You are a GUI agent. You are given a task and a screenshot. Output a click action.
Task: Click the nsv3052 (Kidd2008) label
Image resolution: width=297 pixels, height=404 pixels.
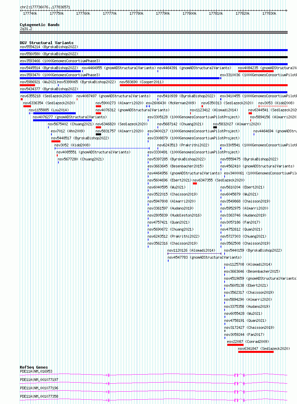(72, 145)
